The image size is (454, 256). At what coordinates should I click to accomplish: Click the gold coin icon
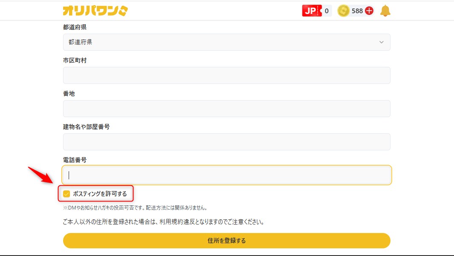(343, 11)
